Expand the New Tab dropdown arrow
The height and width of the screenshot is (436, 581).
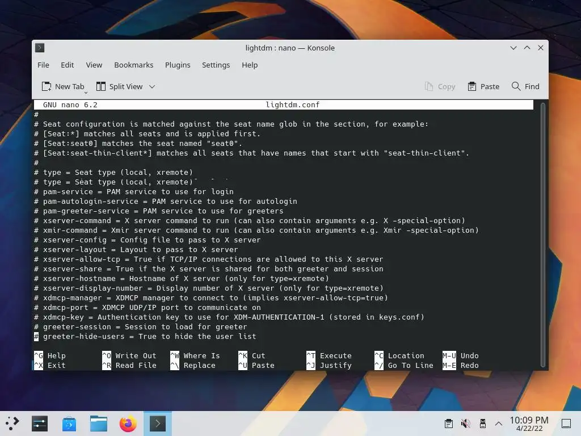(x=86, y=93)
